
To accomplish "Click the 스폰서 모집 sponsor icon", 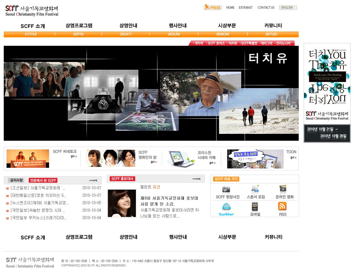I will tap(255, 189).
